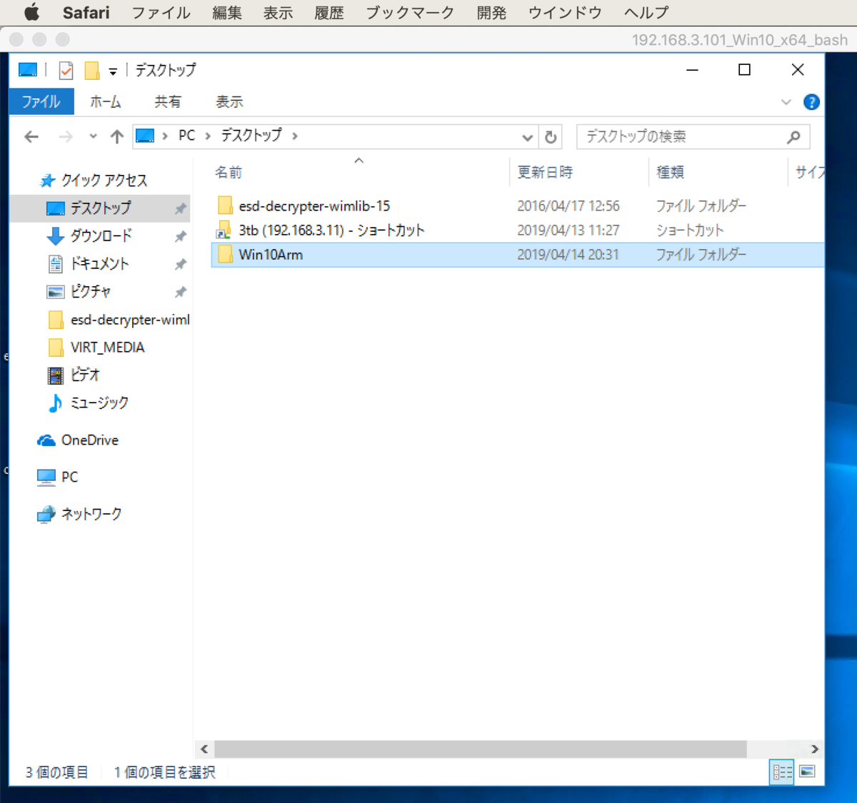This screenshot has height=803, width=857.
Task: Select PC in the navigation pane
Action: pyautogui.click(x=69, y=477)
